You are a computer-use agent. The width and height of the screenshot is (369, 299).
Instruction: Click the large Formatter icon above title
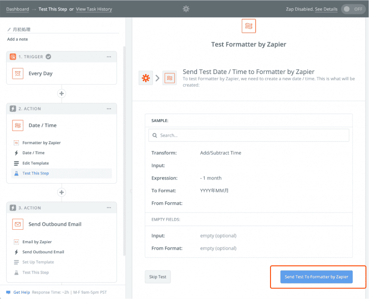(249, 26)
